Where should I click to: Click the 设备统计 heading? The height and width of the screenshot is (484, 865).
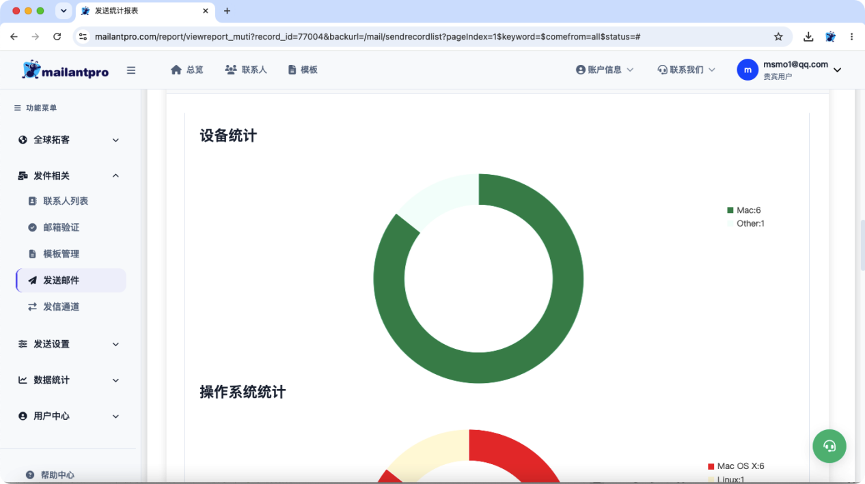(228, 136)
